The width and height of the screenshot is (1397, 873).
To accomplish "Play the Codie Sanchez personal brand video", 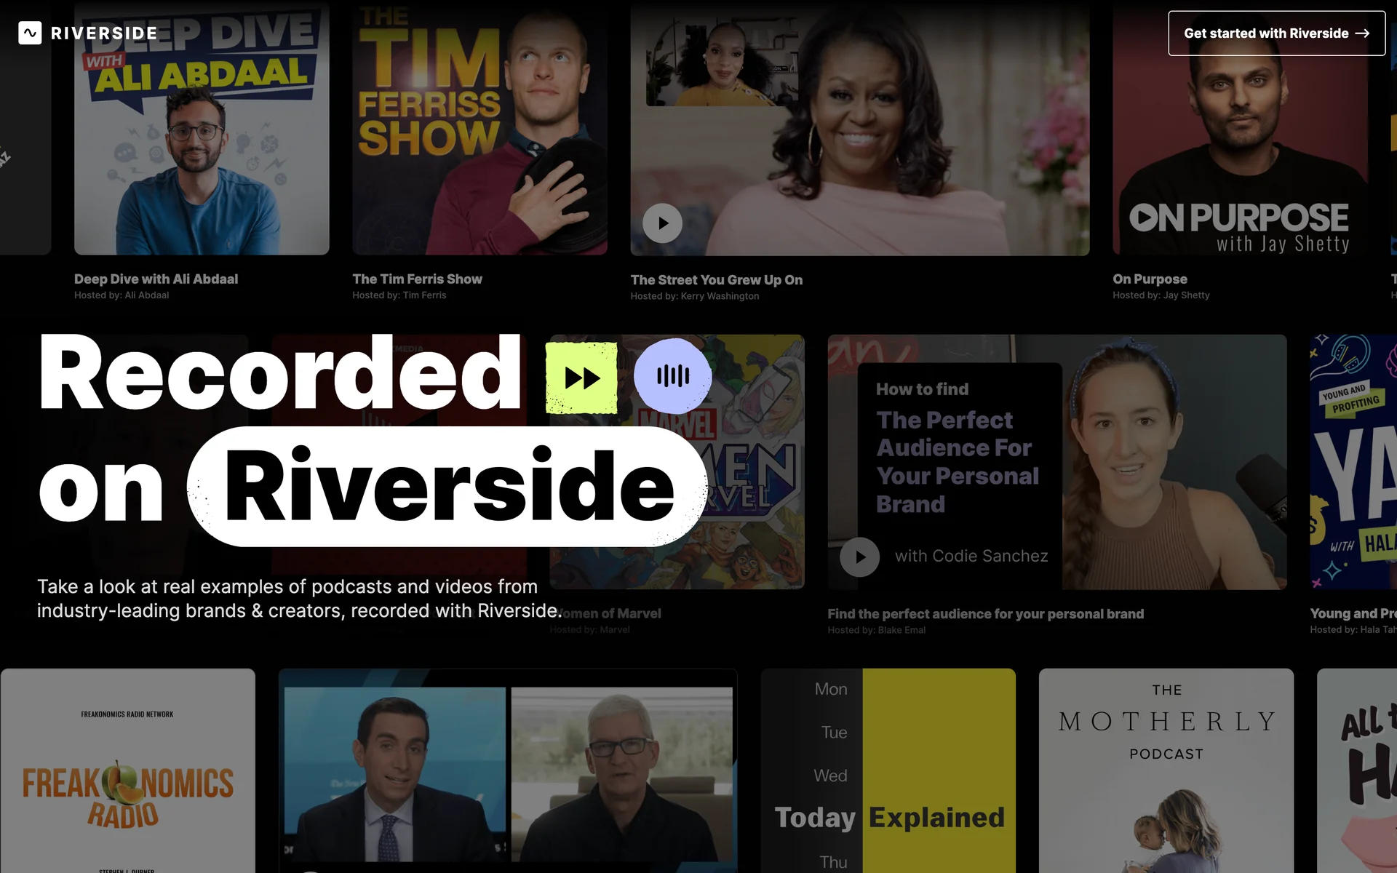I will point(859,557).
